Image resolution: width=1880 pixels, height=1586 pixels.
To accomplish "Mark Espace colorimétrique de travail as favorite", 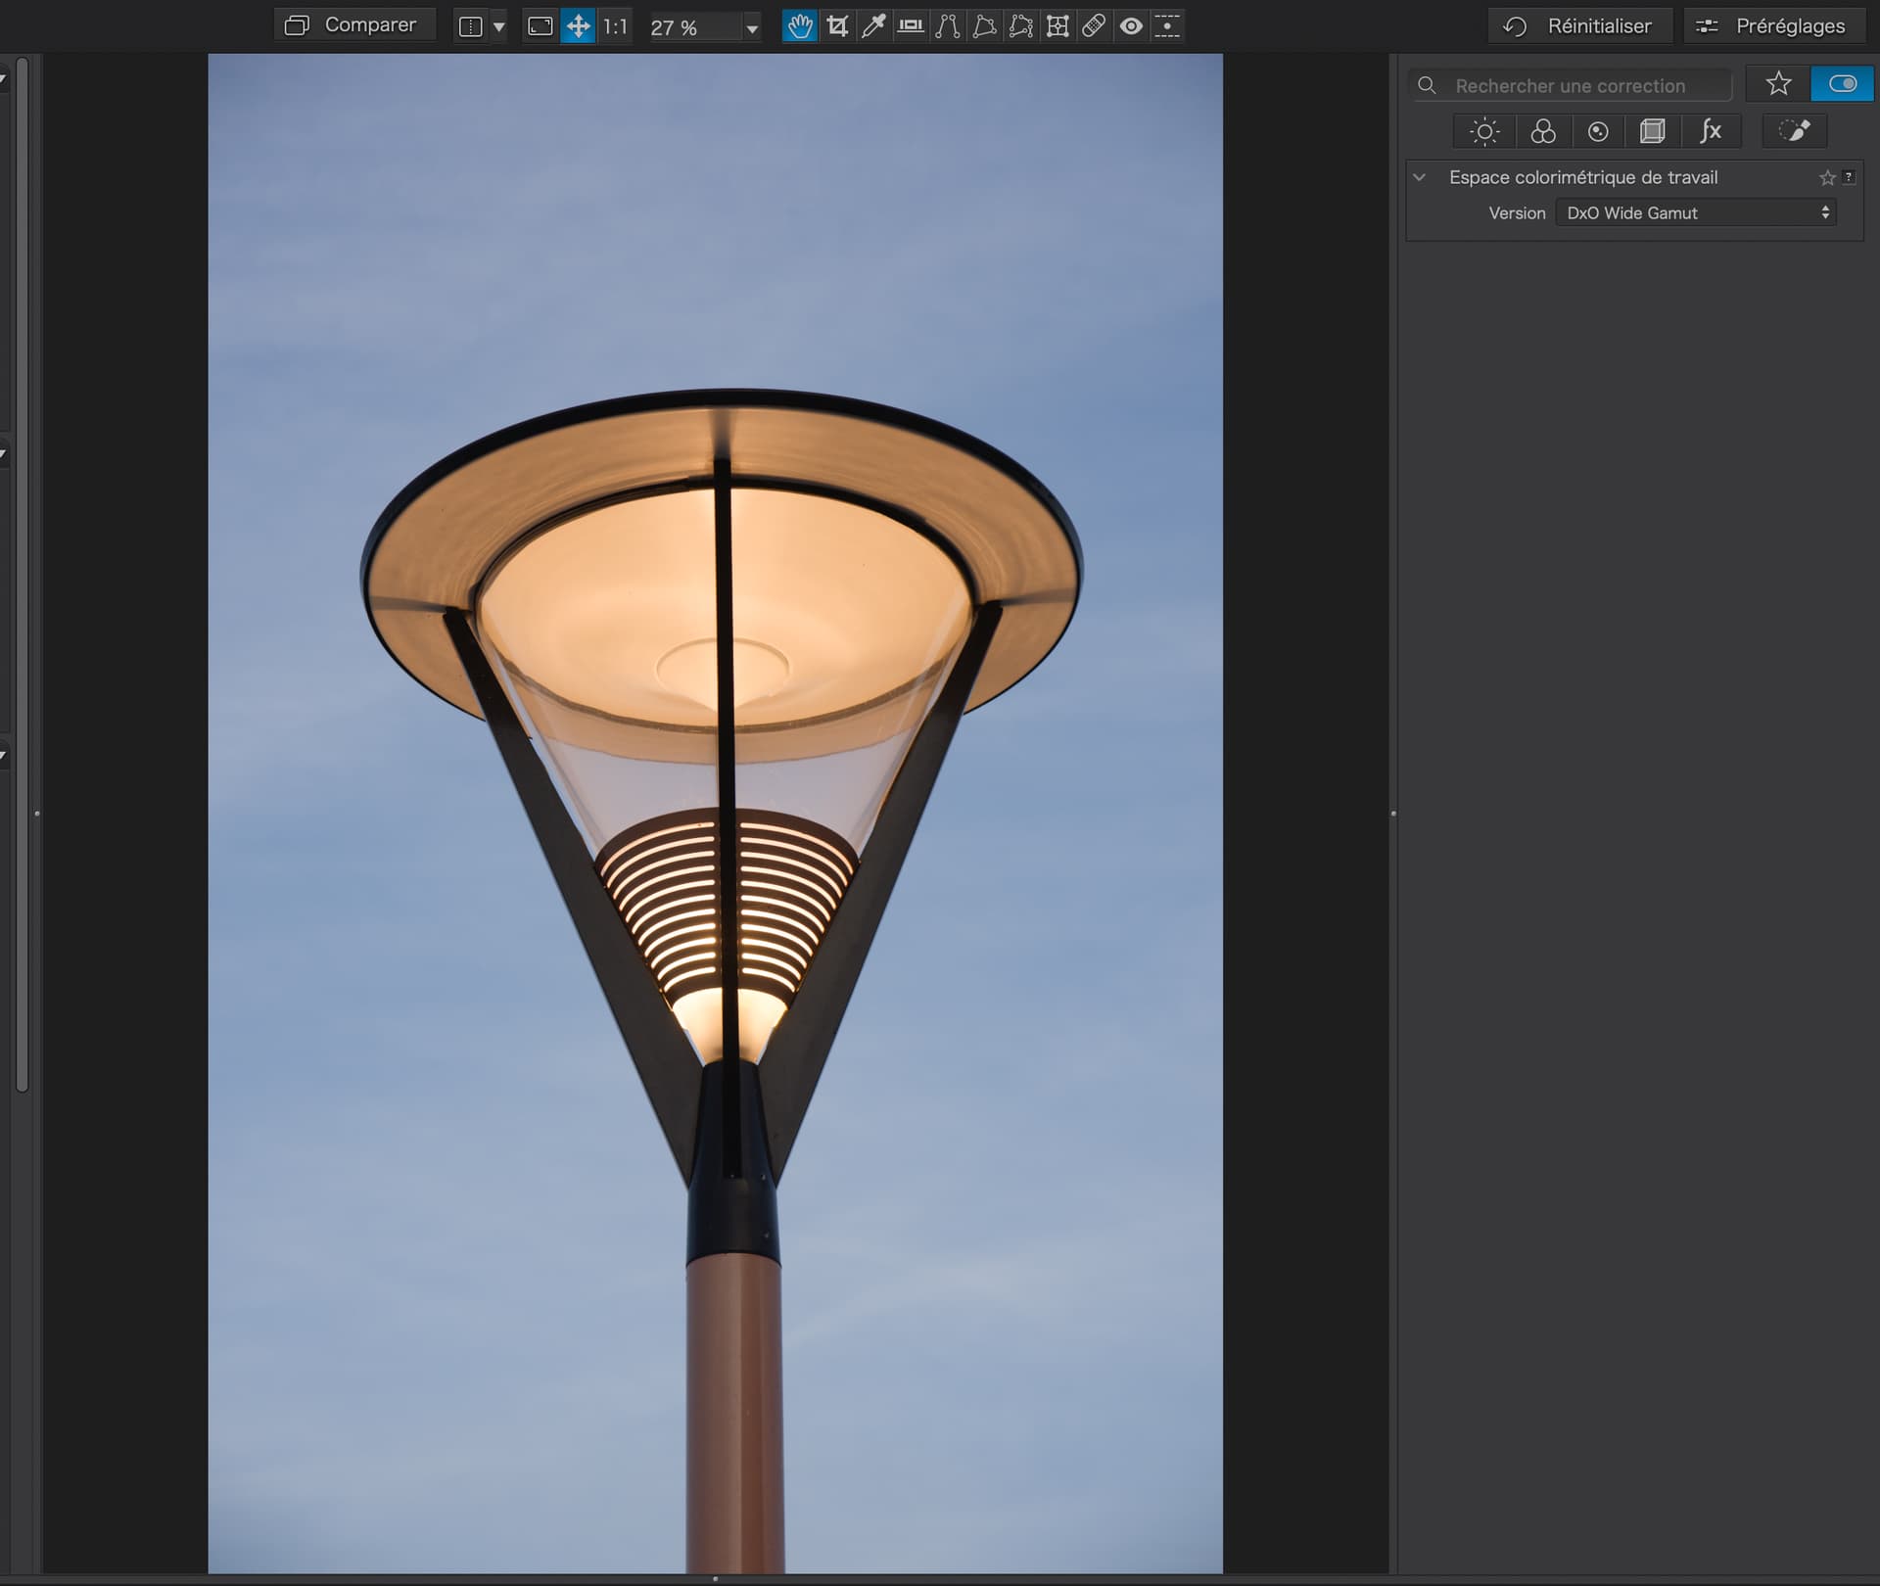I will pyautogui.click(x=1827, y=178).
